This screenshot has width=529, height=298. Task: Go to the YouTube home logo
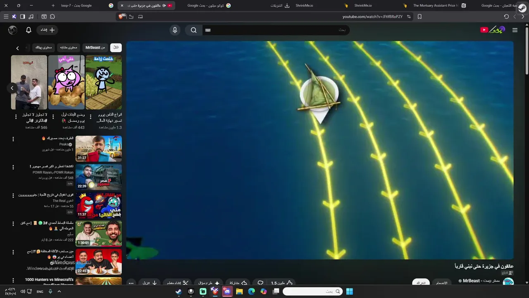pos(492,30)
